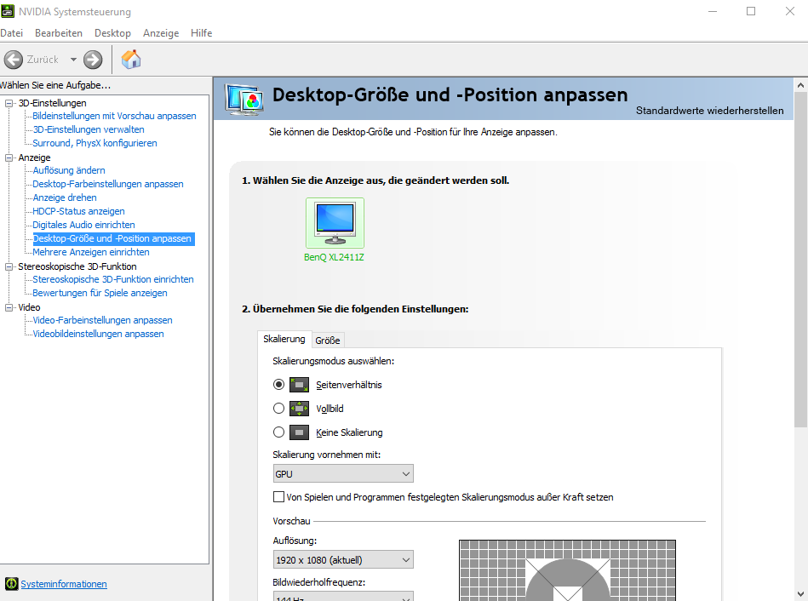808x601 pixels.
Task: Click the Vollbild scaling mode icon
Action: (x=299, y=409)
